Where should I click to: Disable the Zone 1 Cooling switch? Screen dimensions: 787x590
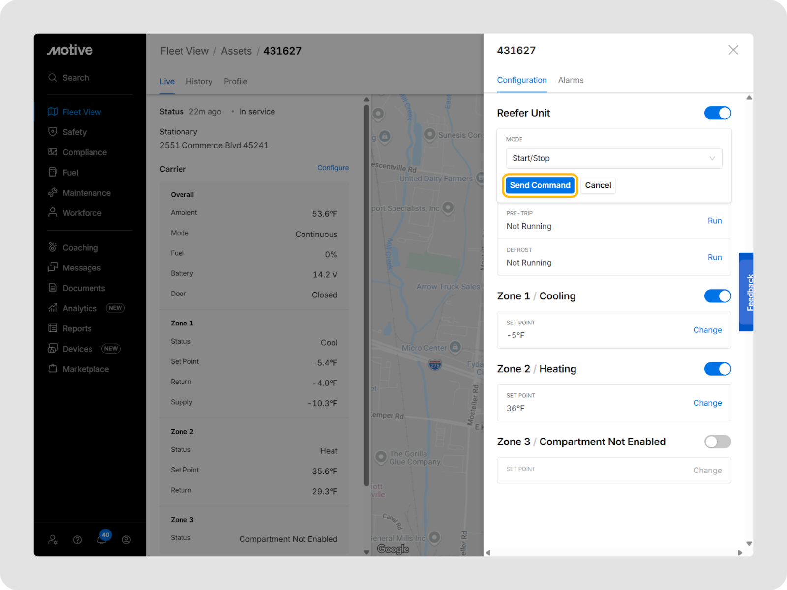click(717, 296)
